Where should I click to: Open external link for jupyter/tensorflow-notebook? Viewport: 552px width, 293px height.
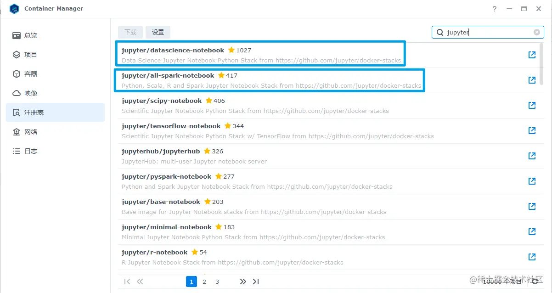pos(532,131)
